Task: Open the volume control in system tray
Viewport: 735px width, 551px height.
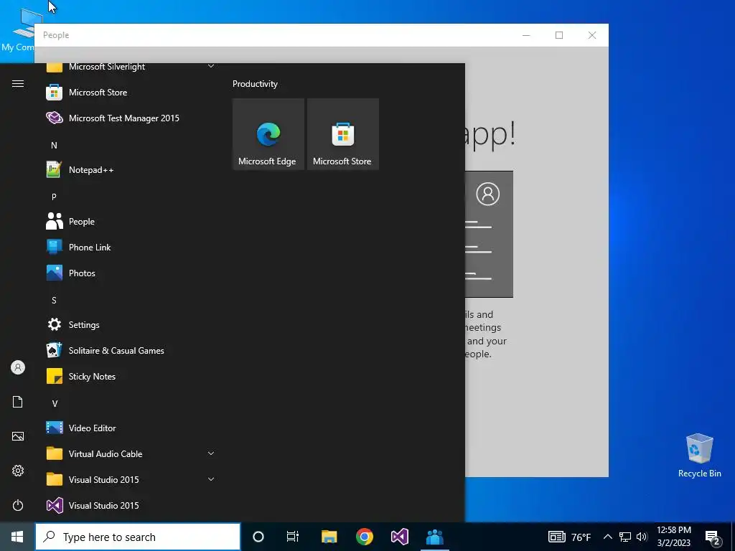Action: point(642,537)
